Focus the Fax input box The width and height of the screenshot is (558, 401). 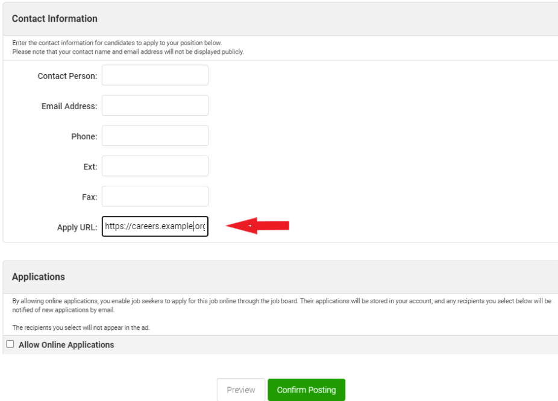pos(155,196)
